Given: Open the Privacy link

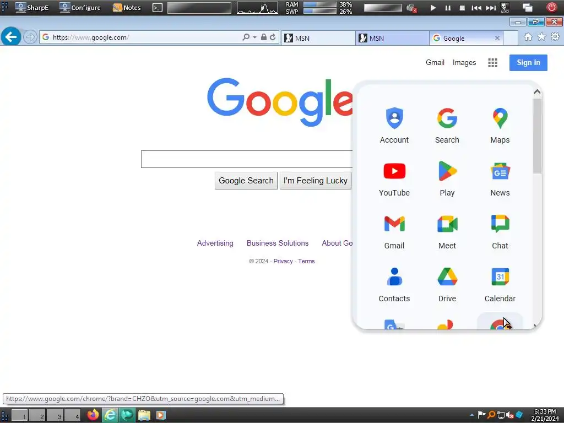Looking at the screenshot, I should [283, 261].
